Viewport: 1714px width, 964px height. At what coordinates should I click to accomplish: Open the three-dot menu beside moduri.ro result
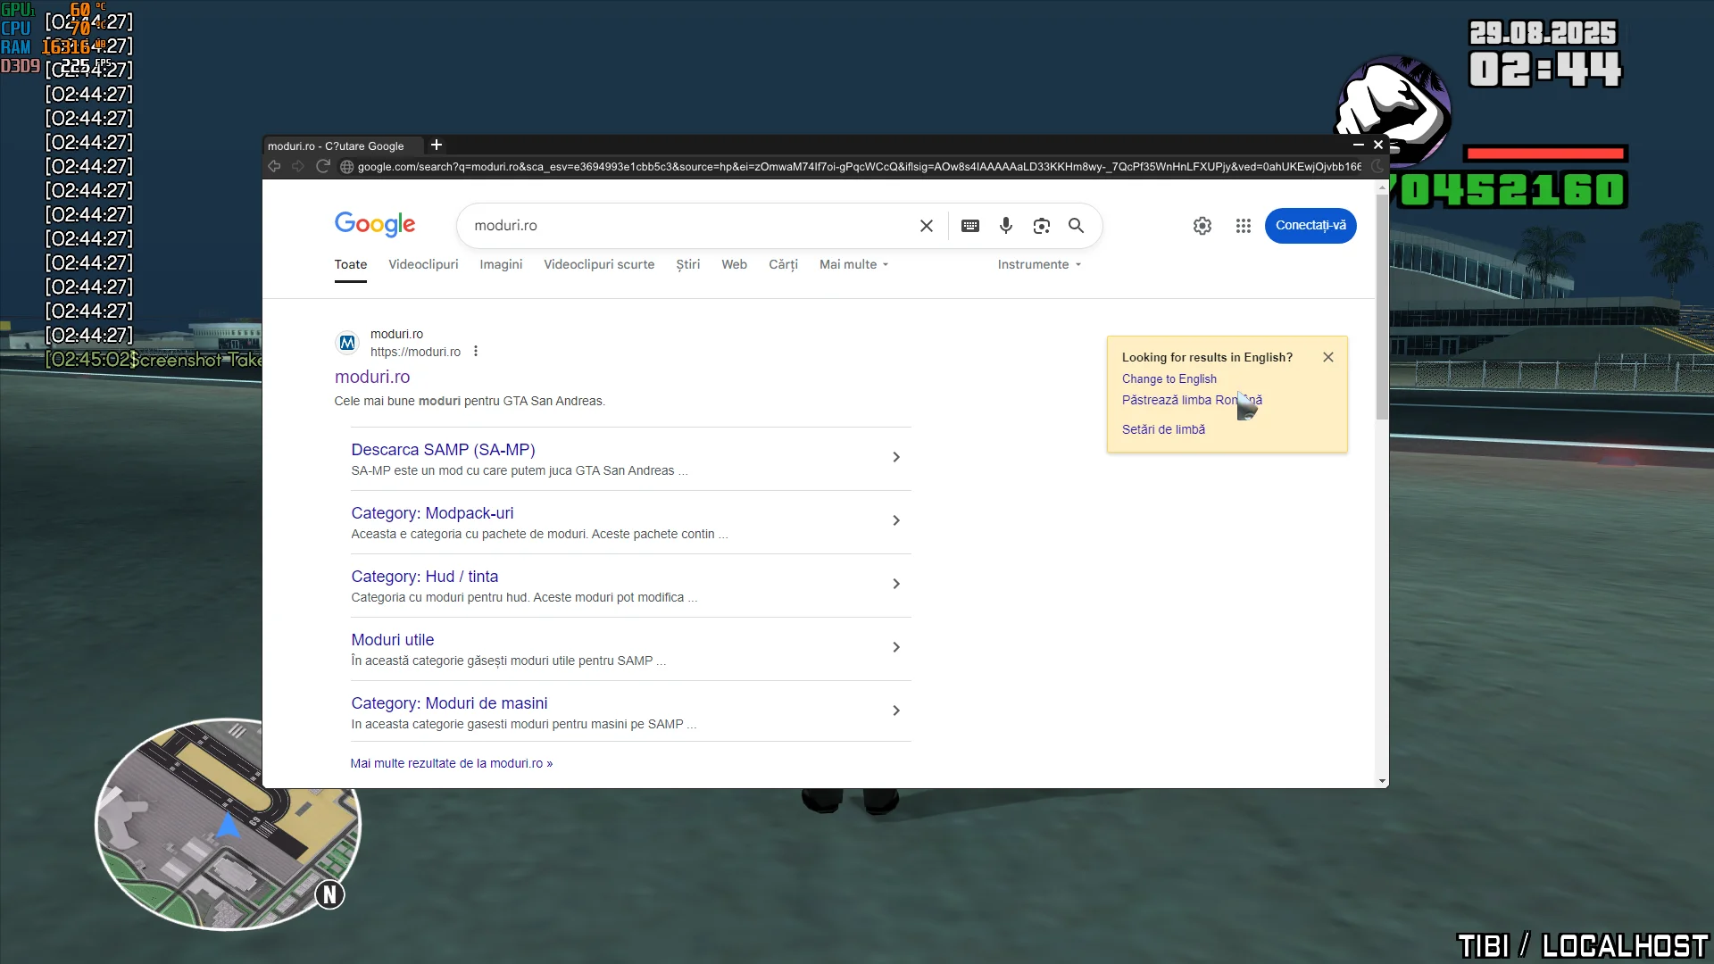pyautogui.click(x=476, y=352)
